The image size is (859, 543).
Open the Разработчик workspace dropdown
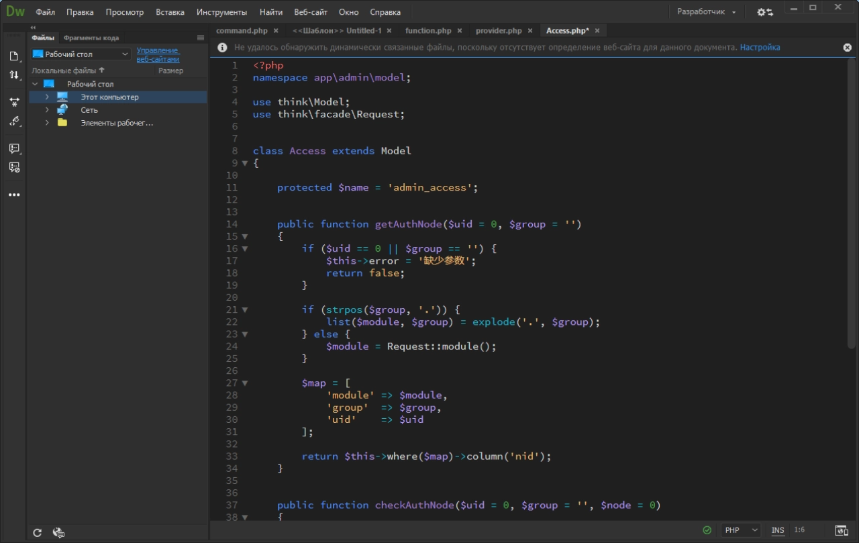tap(706, 12)
